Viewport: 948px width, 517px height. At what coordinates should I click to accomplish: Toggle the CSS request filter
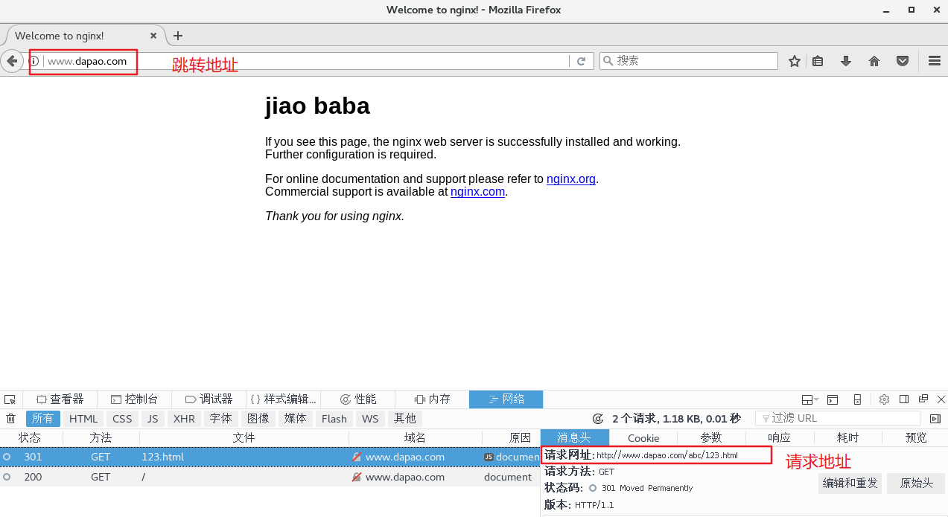click(122, 419)
